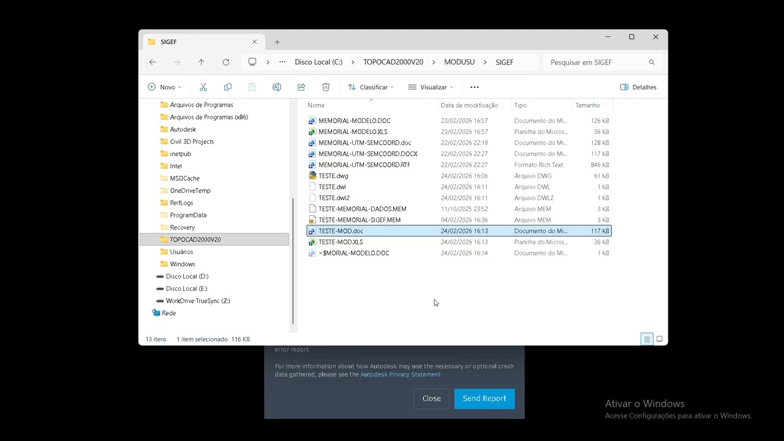Click the Disco Local (C:) breadcrumb
The image size is (784, 441).
click(318, 62)
